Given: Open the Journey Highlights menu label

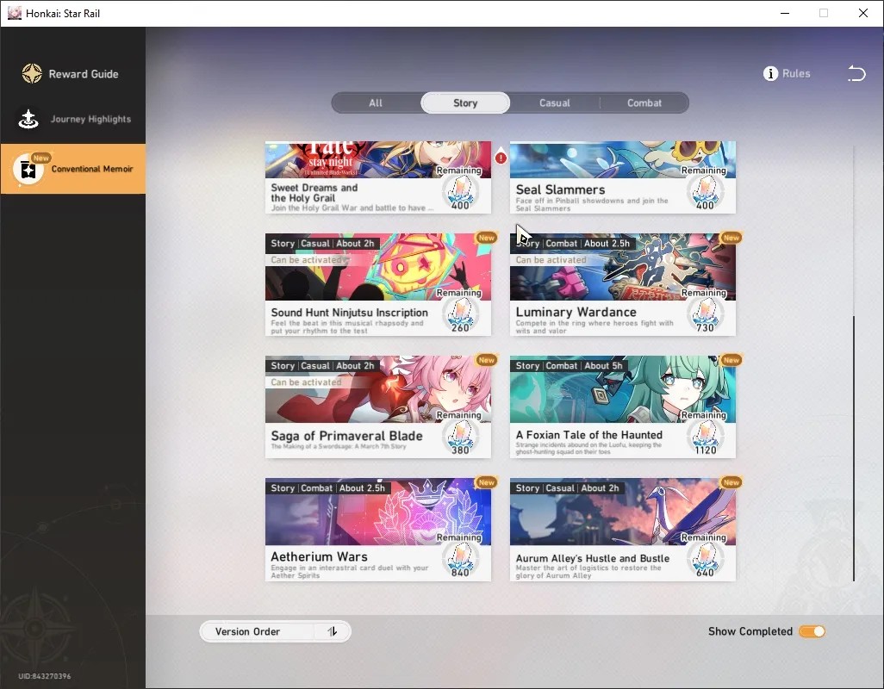Looking at the screenshot, I should pyautogui.click(x=90, y=119).
